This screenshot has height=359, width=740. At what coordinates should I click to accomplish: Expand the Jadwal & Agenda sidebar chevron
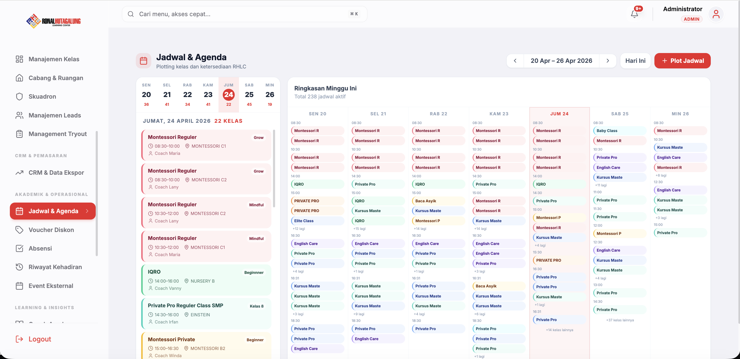click(87, 211)
